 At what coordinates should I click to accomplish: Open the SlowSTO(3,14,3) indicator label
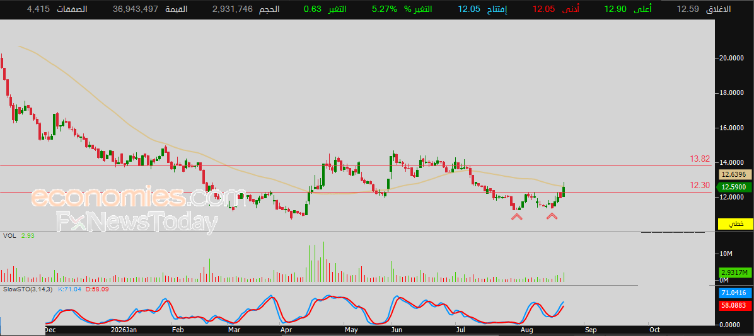pyautogui.click(x=28, y=289)
